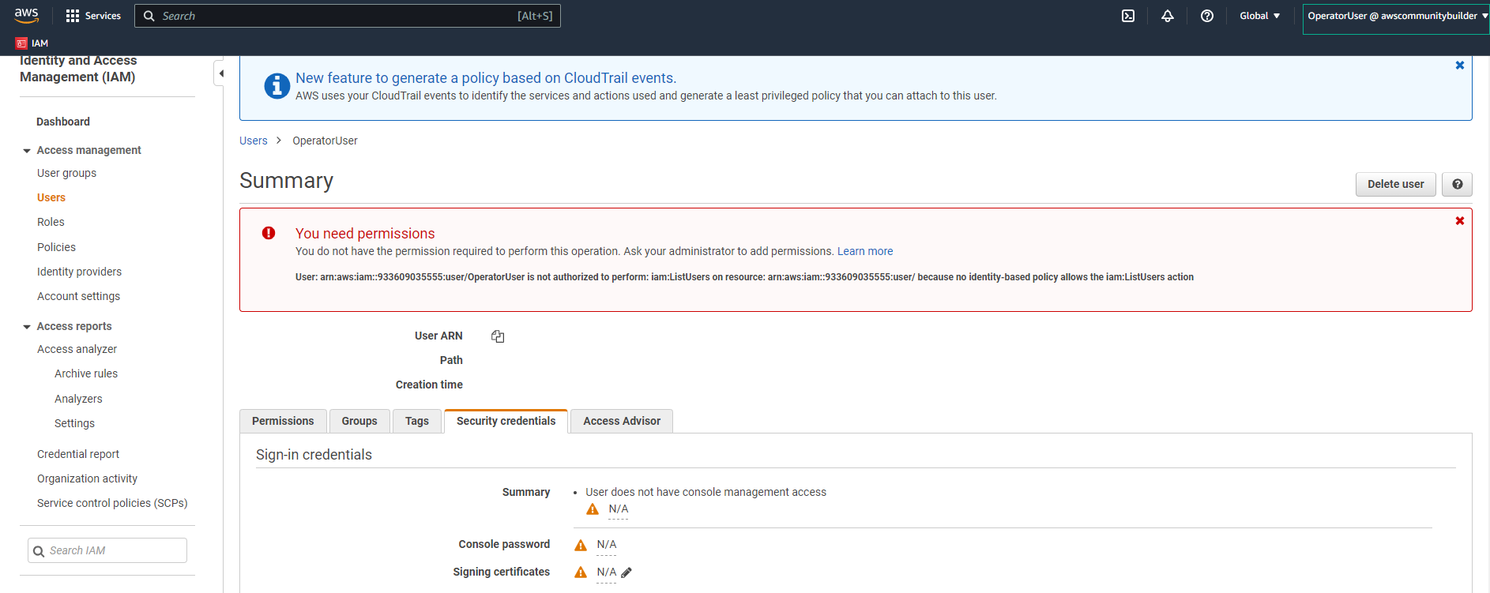Click OperatorUser in the breadcrumb
Screen dimensions: 1490x593
(325, 141)
